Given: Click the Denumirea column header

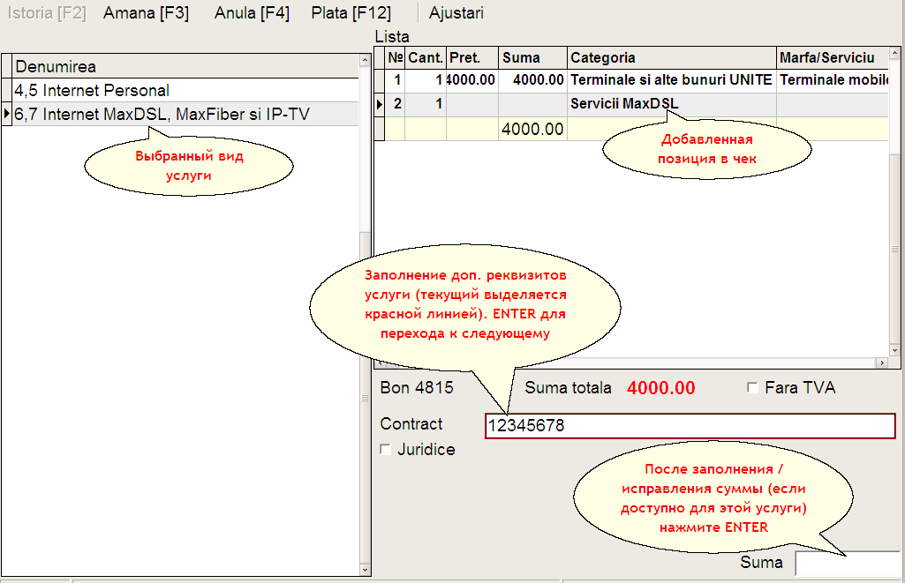Looking at the screenshot, I should point(185,66).
